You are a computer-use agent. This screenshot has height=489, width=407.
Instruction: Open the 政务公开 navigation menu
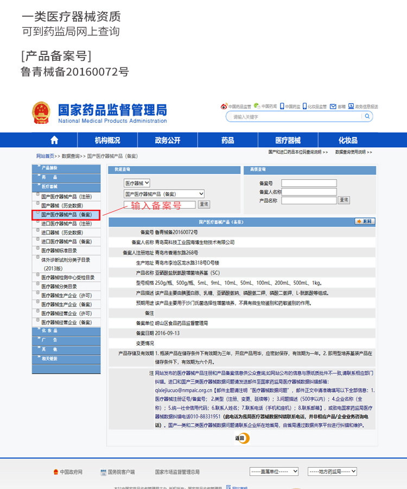point(168,140)
